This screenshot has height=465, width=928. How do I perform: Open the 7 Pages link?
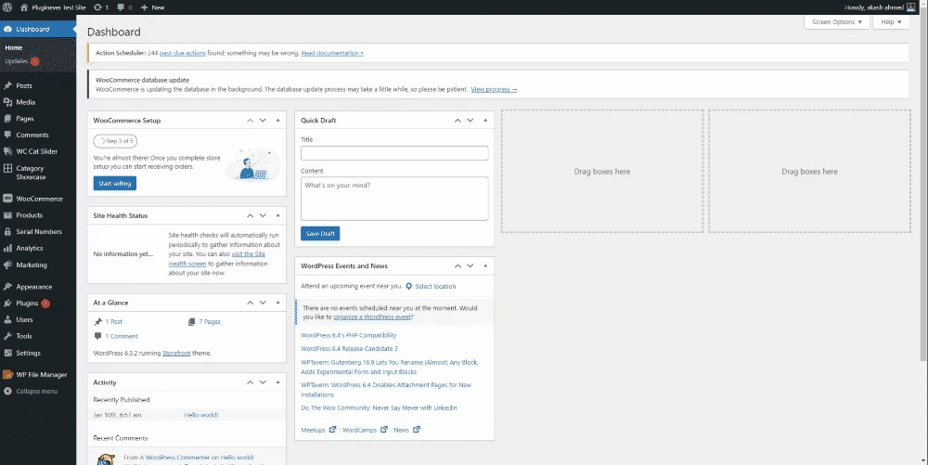pos(210,322)
